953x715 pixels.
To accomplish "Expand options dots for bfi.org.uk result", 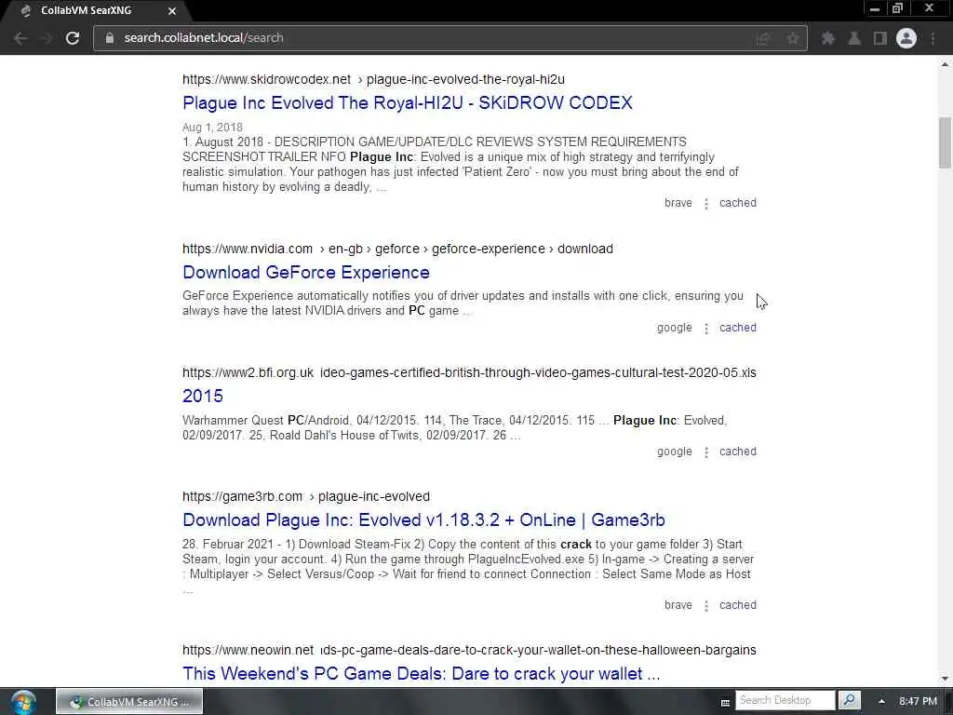I will point(705,452).
